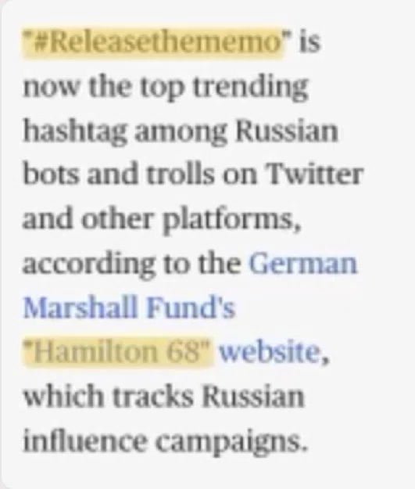Select the highlighted "Hamilton 68" text
Viewport: 415px width, 489px height.
118,352
